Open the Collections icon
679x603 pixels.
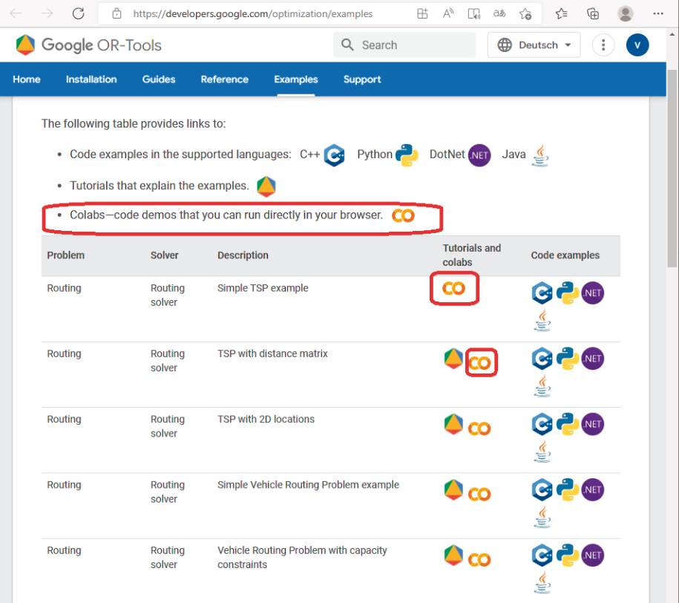[x=593, y=13]
